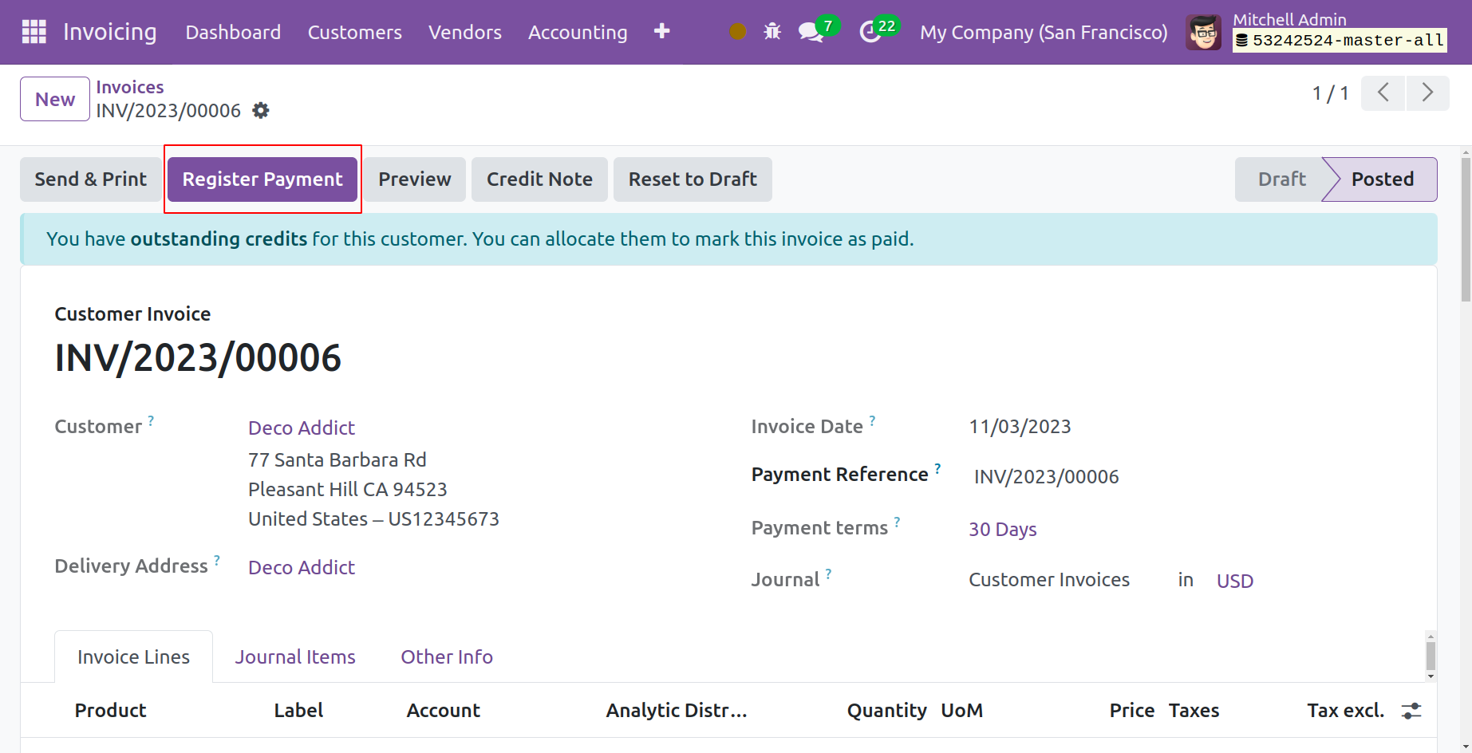Show help tooltip for Invoice Date
Viewport: 1472px width, 753px height.
coord(872,420)
